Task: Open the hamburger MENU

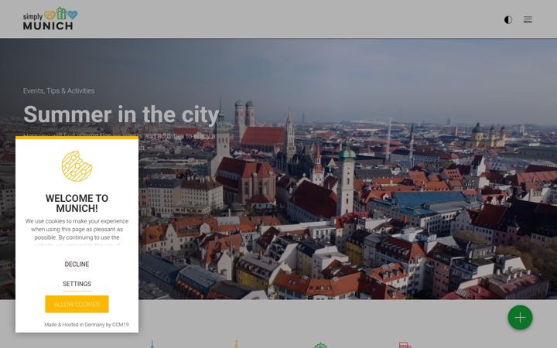Action: (x=528, y=19)
